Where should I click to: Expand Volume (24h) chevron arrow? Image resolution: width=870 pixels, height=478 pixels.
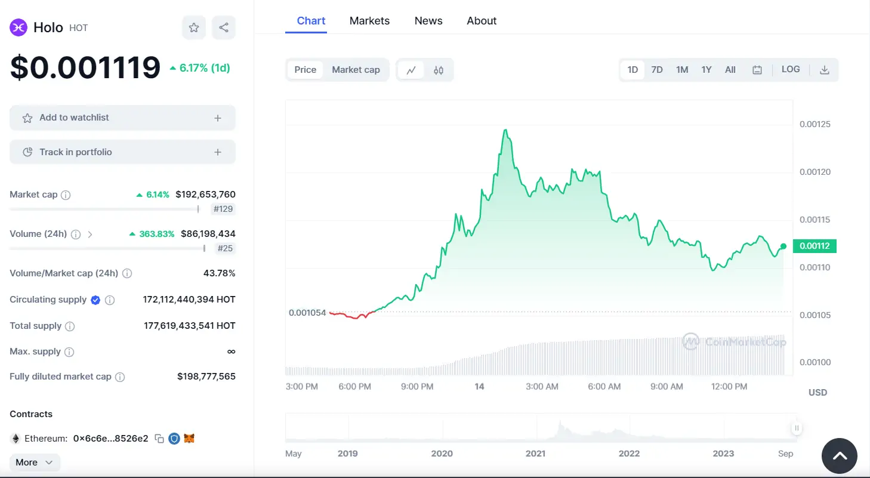(x=90, y=234)
